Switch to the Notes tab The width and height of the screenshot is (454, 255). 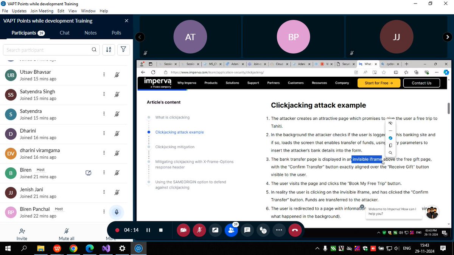90,33
